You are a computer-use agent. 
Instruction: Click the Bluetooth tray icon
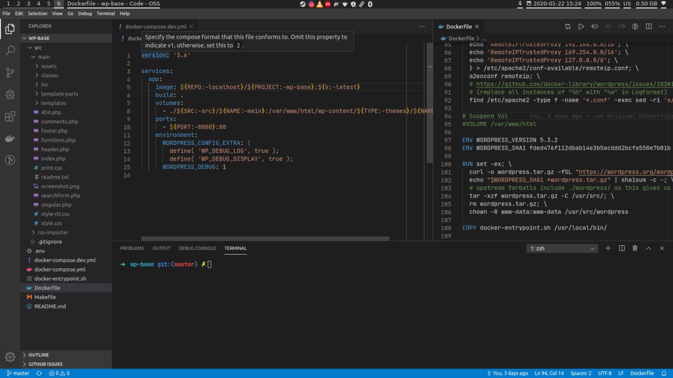(x=370, y=4)
